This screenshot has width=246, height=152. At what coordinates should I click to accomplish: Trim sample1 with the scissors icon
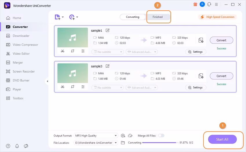pyautogui.click(x=63, y=51)
